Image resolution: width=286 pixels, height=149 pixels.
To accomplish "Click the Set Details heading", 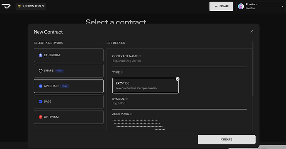I will tap(116, 43).
